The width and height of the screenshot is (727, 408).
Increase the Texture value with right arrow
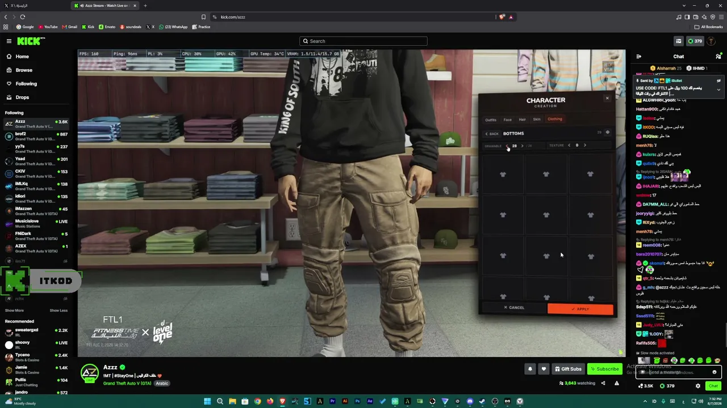pyautogui.click(x=584, y=146)
